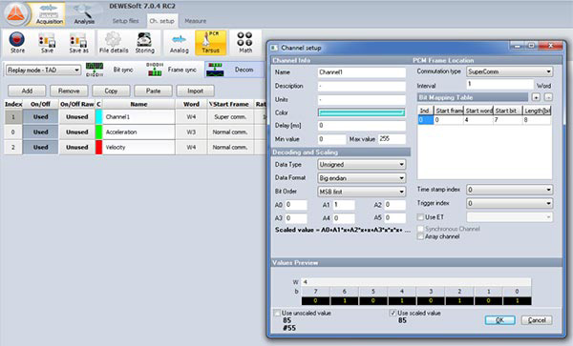Open the Time stamp index dropdown

coord(509,190)
